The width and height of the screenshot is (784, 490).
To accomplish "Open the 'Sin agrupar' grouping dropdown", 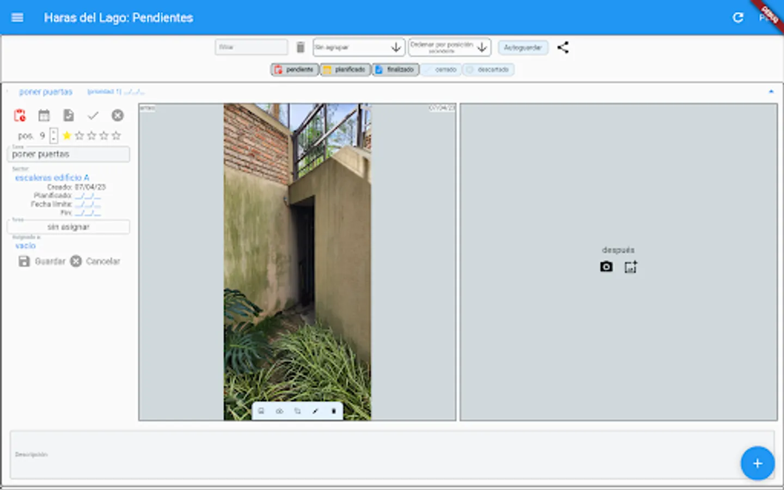I will [x=359, y=47].
